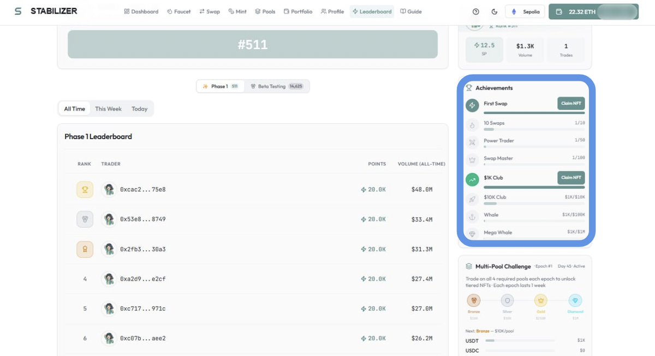This screenshot has width=655, height=356.
Task: Click the RANK column header
Action: pos(84,164)
